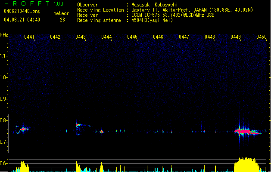The image size is (271, 172).
Task: Click the 0.7 kHz frequency label
Action: pos(3,142)
